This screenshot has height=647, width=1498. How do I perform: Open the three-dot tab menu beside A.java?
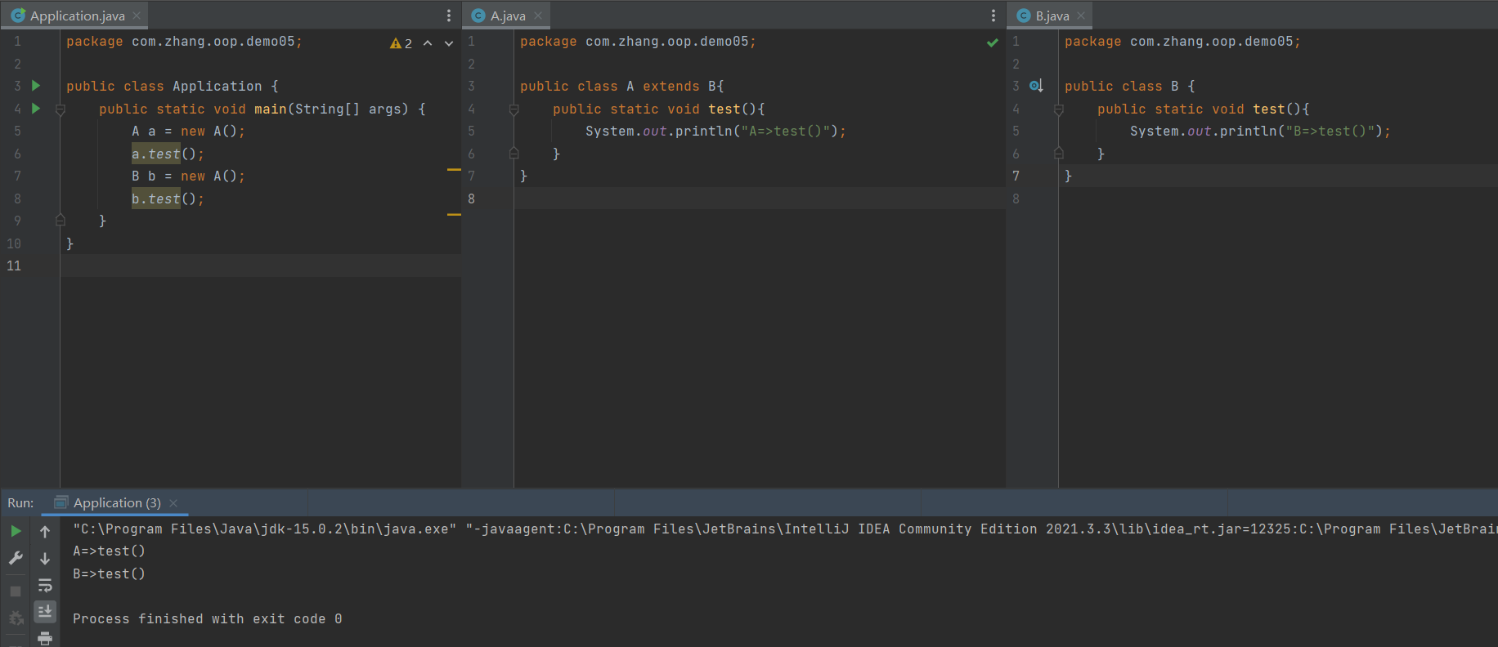tap(993, 16)
